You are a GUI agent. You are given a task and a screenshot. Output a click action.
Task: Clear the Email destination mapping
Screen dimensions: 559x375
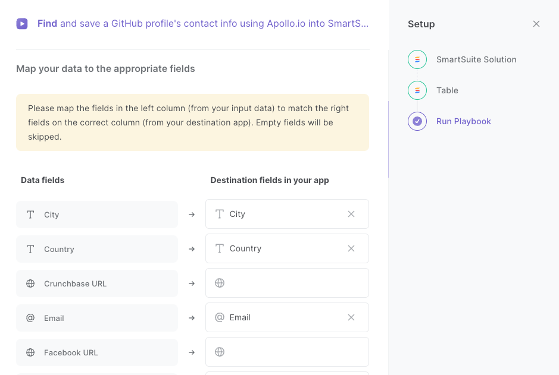(x=351, y=317)
